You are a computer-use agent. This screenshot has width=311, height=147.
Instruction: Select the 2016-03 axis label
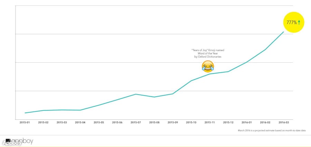[284, 122]
